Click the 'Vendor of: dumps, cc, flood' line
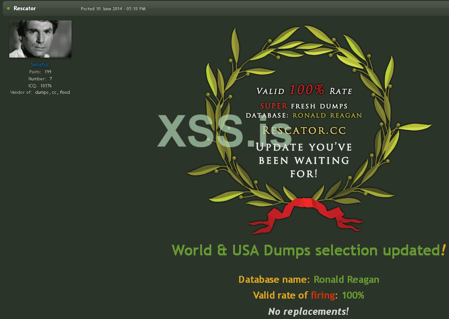Image resolution: width=449 pixels, height=319 pixels. click(x=40, y=92)
